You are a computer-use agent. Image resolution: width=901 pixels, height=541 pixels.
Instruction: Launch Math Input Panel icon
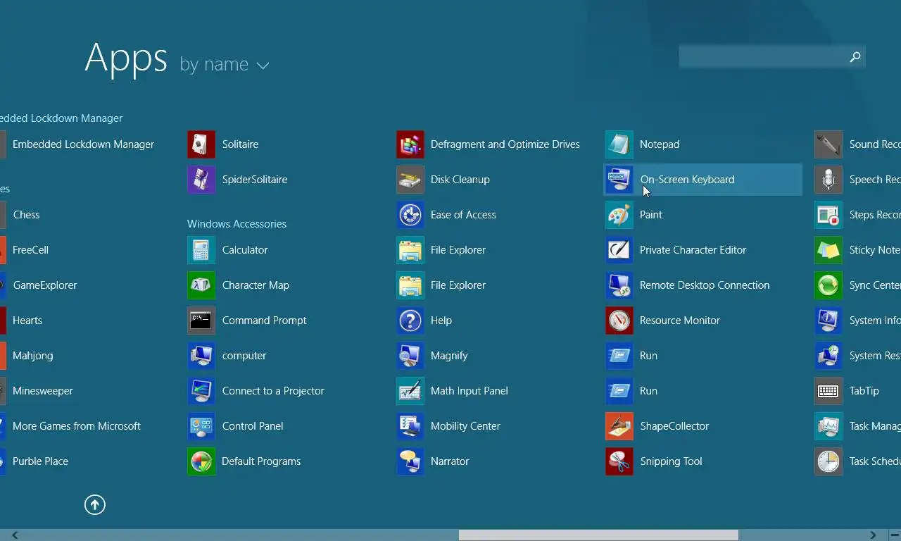pos(410,391)
